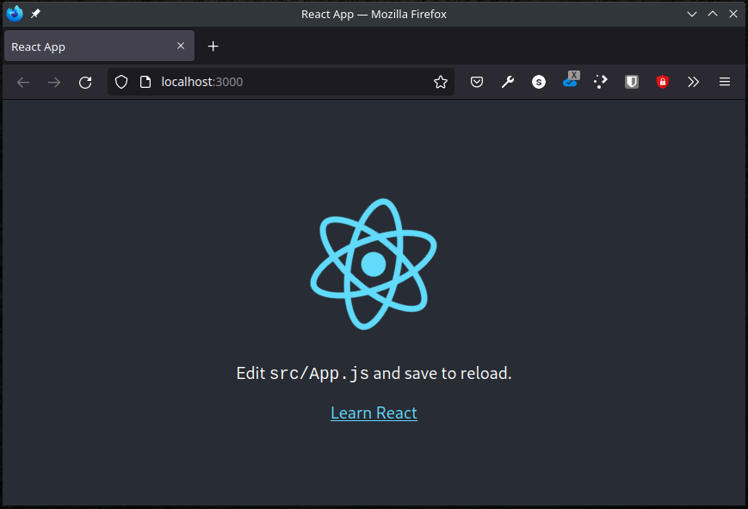Screen dimensions: 748x509
Task: Open the Bitwarden shield extension
Action: coord(632,82)
